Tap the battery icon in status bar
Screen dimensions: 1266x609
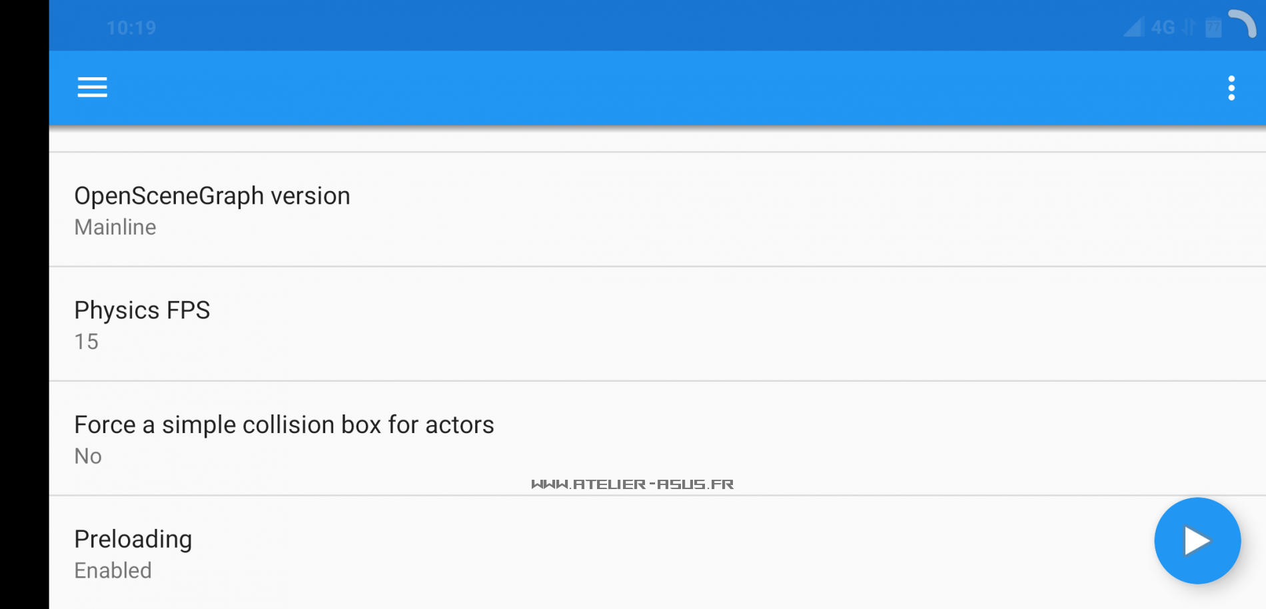[x=1213, y=27]
